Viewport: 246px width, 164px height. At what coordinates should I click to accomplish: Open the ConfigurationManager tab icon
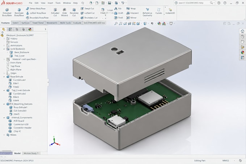click(x=17, y=29)
